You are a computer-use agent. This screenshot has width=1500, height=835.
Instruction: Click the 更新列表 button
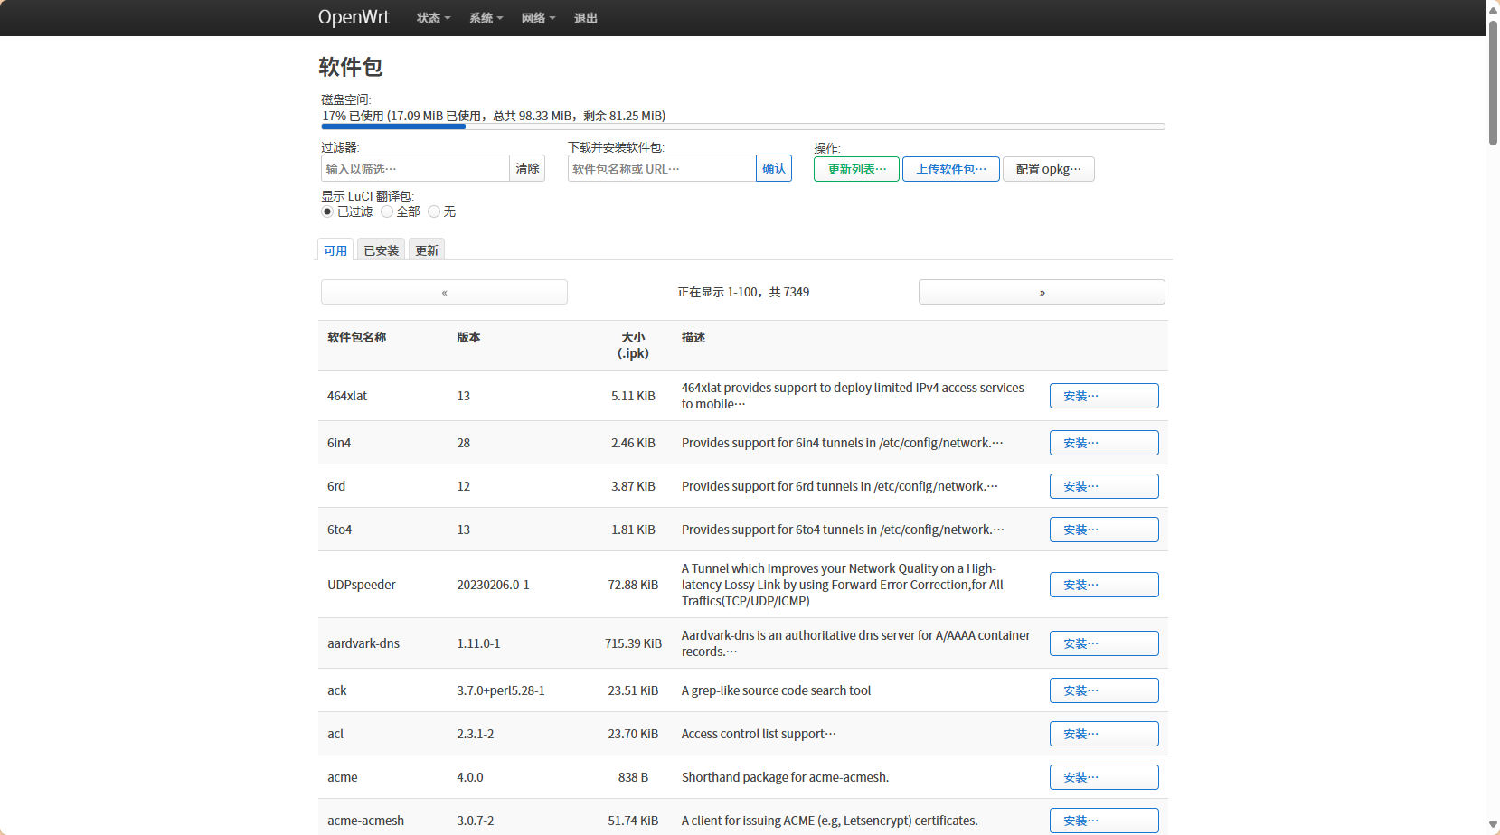coord(856,169)
